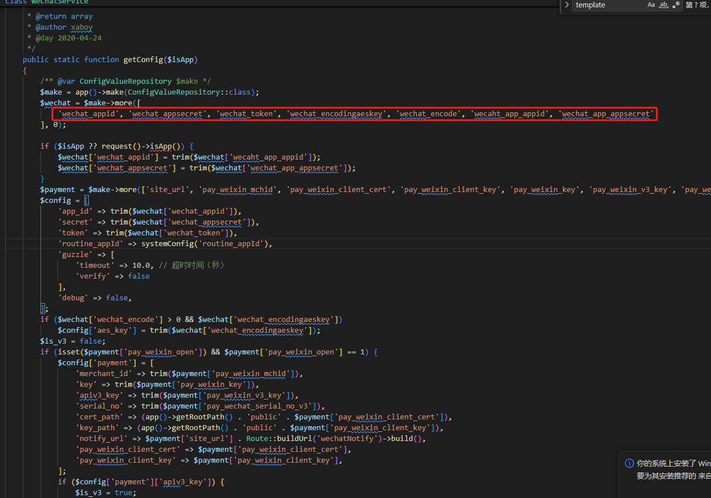Click the author name "xaboy" in the comment
711x498 pixels.
[x=82, y=27]
